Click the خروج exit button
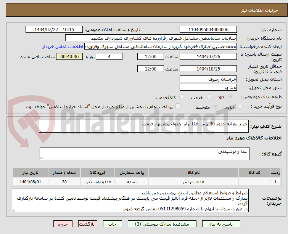The image size is (288, 234). 63,224
